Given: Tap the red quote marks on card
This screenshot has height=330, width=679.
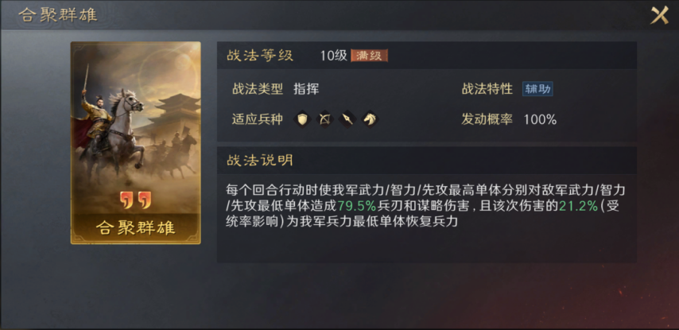Looking at the screenshot, I should click(135, 200).
